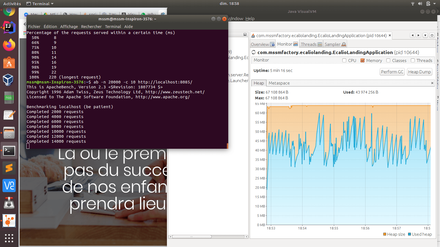Minimize the left VisualVM side panel
Screen dimensions: 440x247
coord(245,35)
